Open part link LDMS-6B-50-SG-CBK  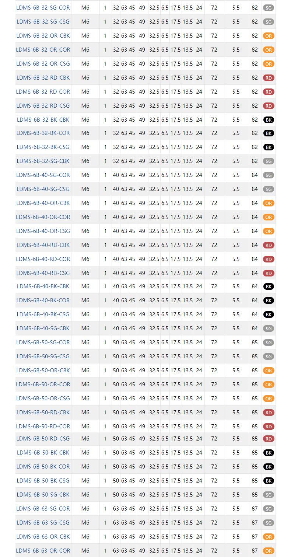pos(43,495)
